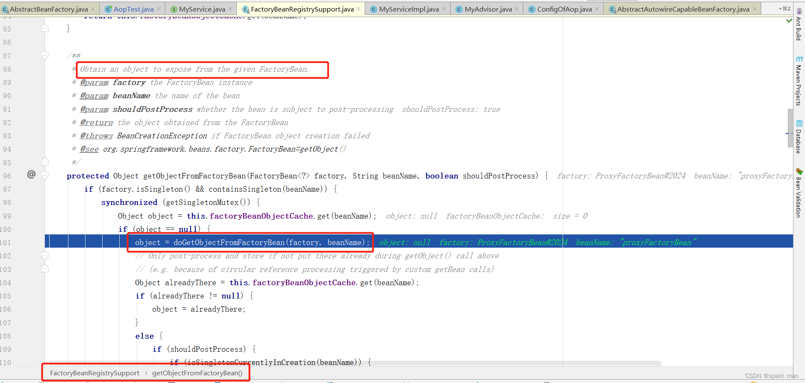Click the FactoryBeanRegistrySupport breadcrumb
Viewport: 805px width, 383px height.
94,373
